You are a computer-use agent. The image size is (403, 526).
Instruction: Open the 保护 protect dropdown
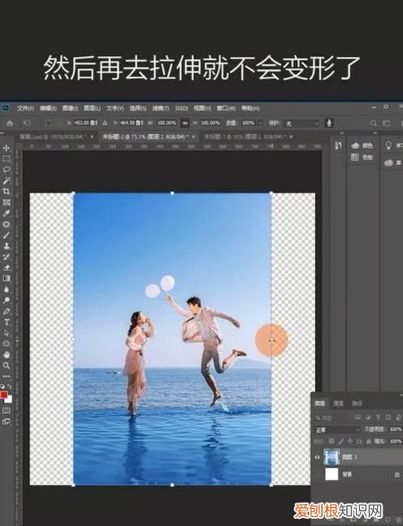tap(302, 123)
